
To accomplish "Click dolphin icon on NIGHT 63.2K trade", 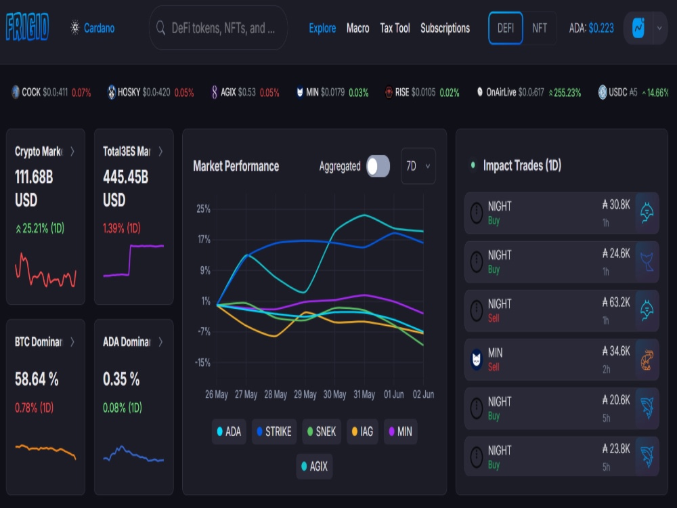I will click(647, 310).
